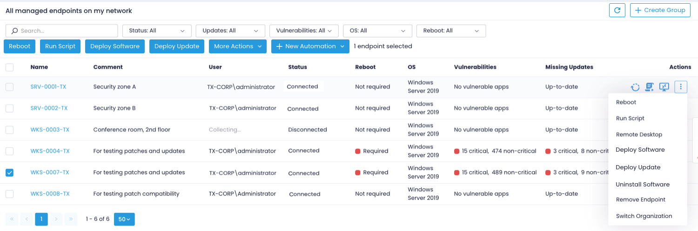Viewport: 698px width, 231px height.
Task: Click "15 critical, 489 non-critical" vulnerabilities cell
Action: [x=496, y=173]
